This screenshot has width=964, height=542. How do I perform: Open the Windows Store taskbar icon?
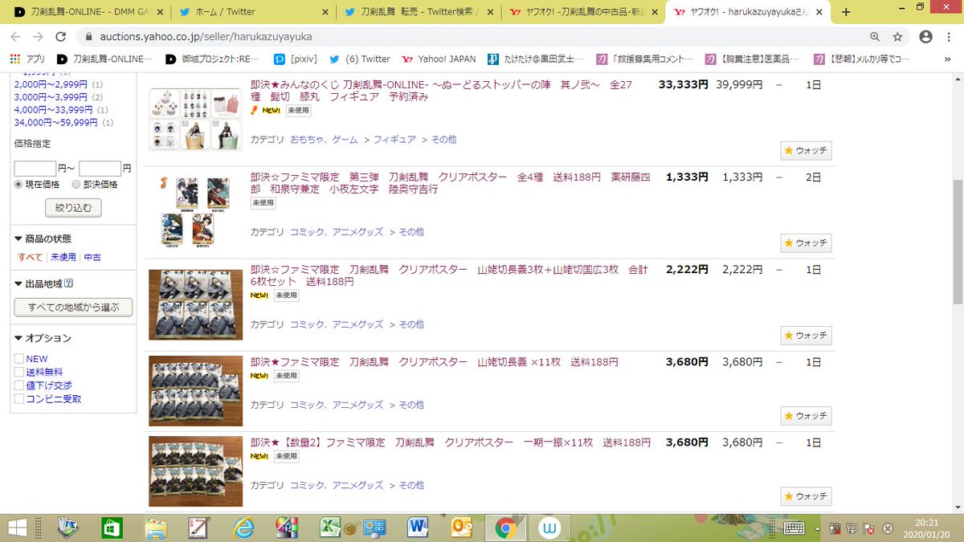pos(112,528)
